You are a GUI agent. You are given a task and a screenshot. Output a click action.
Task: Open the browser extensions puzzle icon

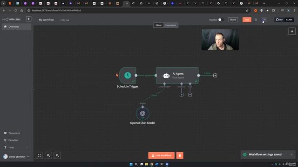tap(273, 10)
